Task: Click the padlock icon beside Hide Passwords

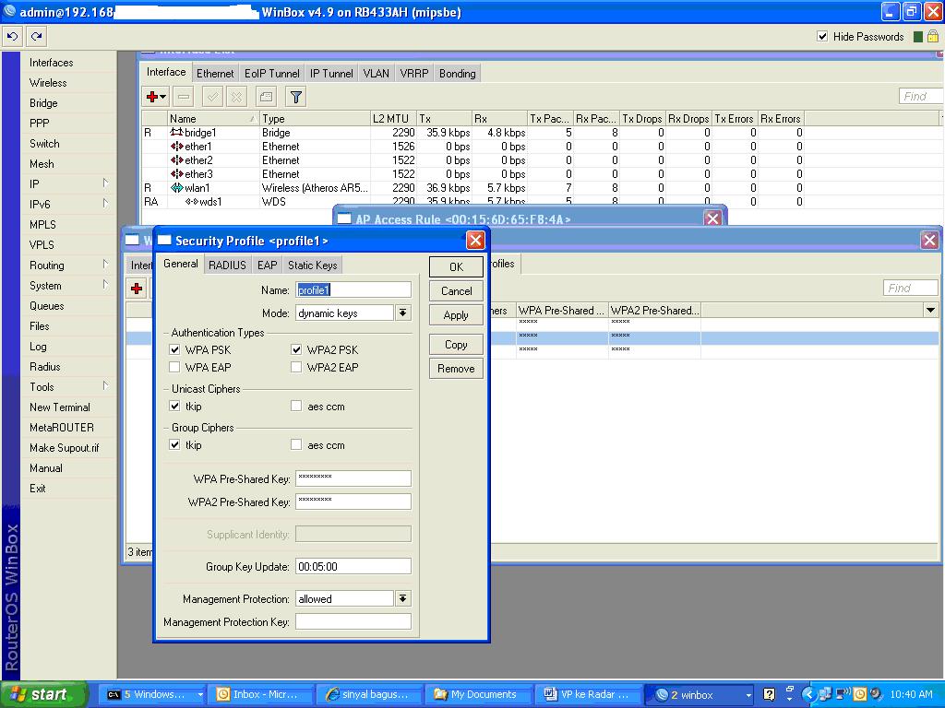Action: point(932,37)
